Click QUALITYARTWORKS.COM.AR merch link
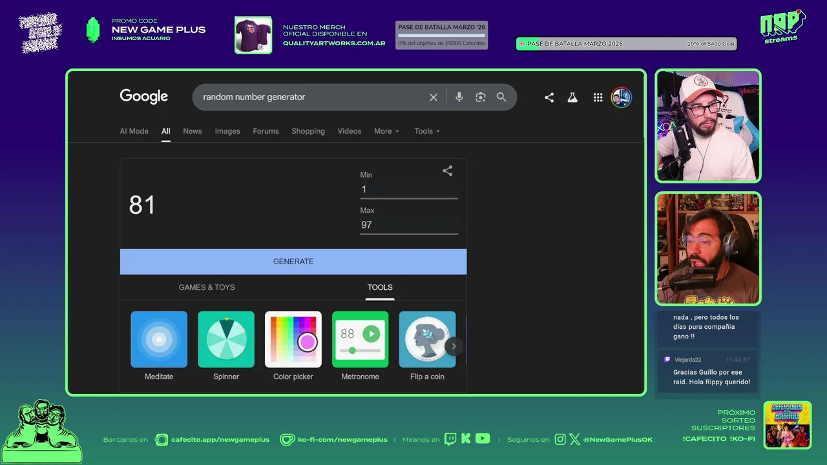This screenshot has width=827, height=465. click(334, 43)
